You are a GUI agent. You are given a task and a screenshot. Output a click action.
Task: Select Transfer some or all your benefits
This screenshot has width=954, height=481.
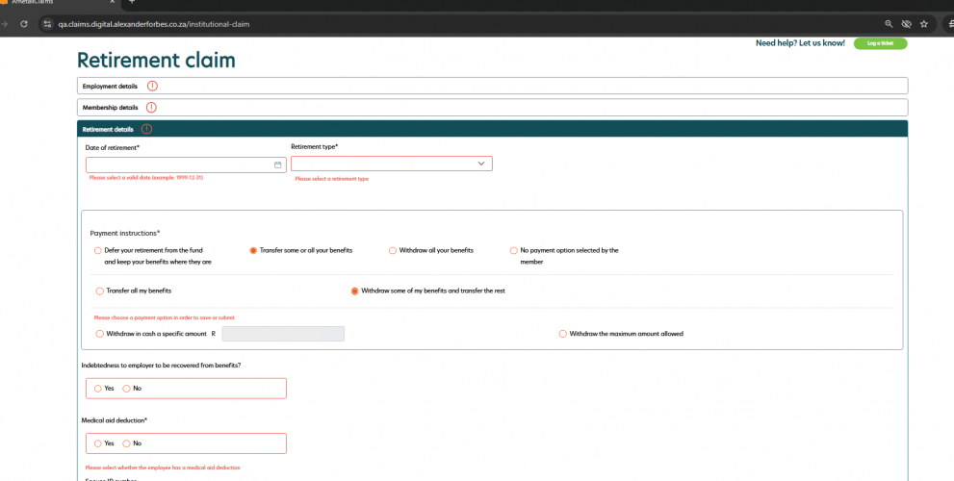point(253,250)
